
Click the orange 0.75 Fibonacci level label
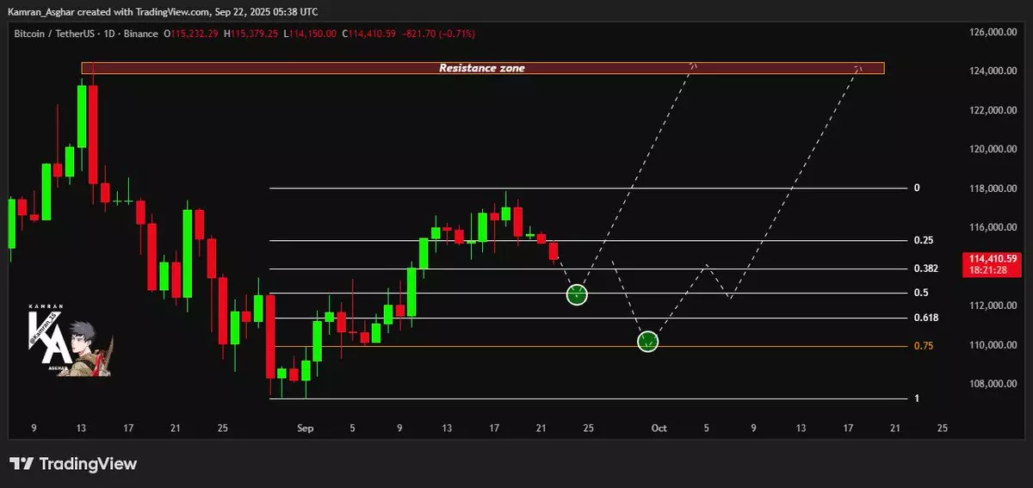pos(923,346)
